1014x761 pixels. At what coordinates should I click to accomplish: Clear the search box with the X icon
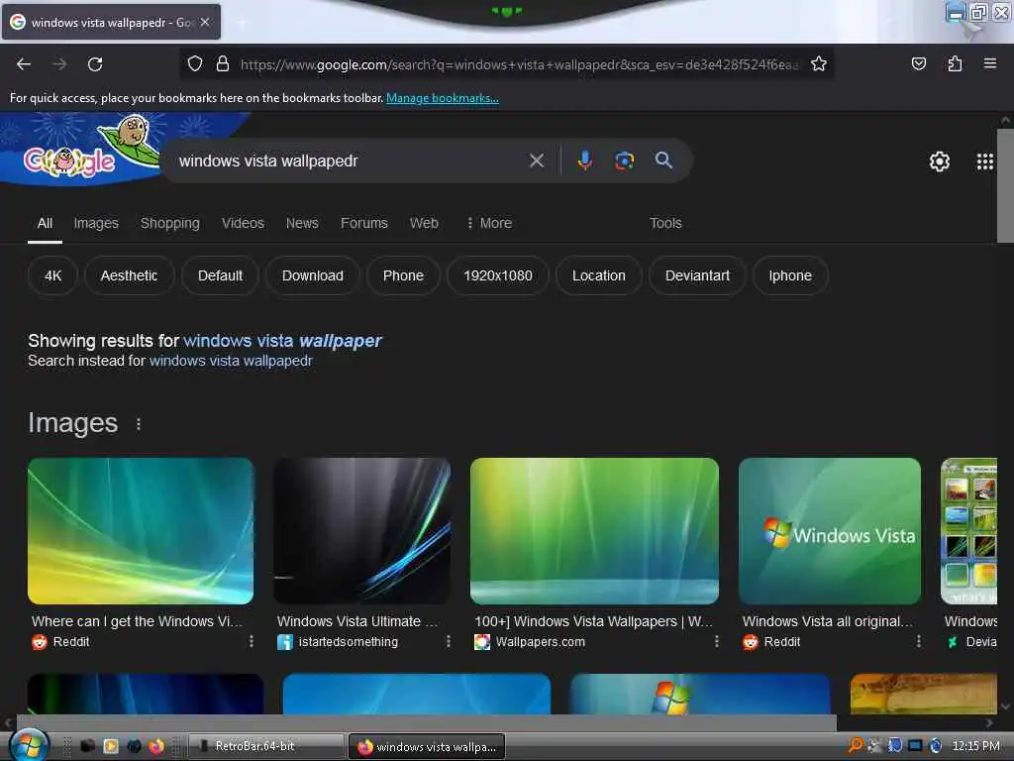coord(536,161)
